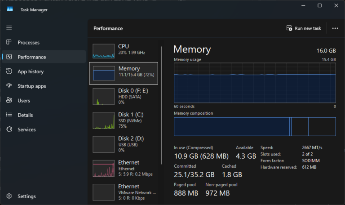345x205 pixels.
Task: Click the Memory usage graph
Action: click(255, 83)
